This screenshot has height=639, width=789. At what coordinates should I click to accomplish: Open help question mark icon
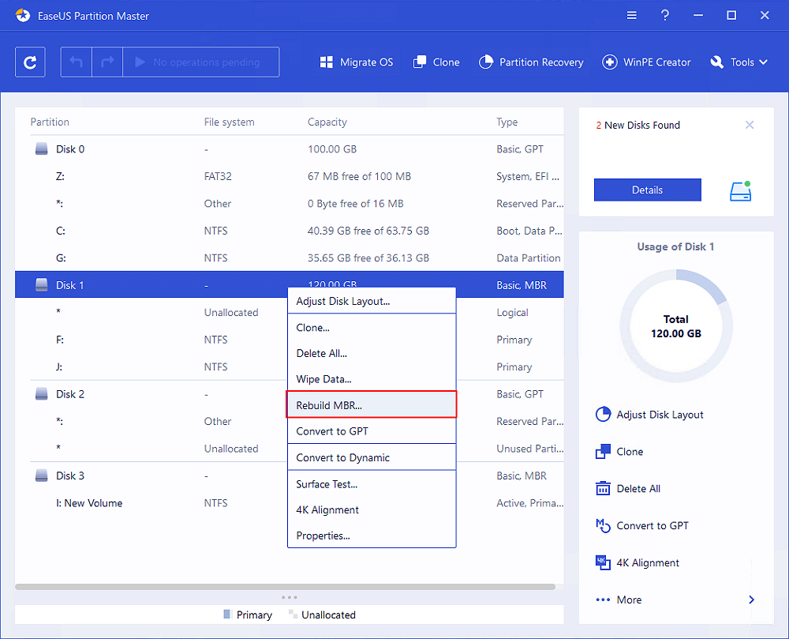[664, 16]
